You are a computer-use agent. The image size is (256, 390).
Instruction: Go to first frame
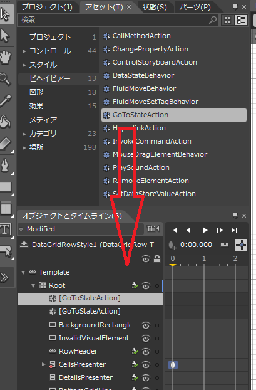pos(174,230)
